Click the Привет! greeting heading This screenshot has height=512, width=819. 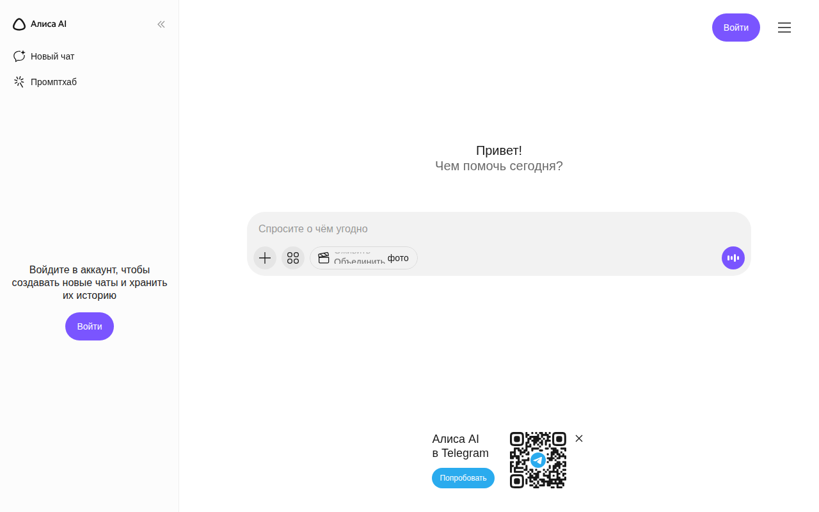499,150
